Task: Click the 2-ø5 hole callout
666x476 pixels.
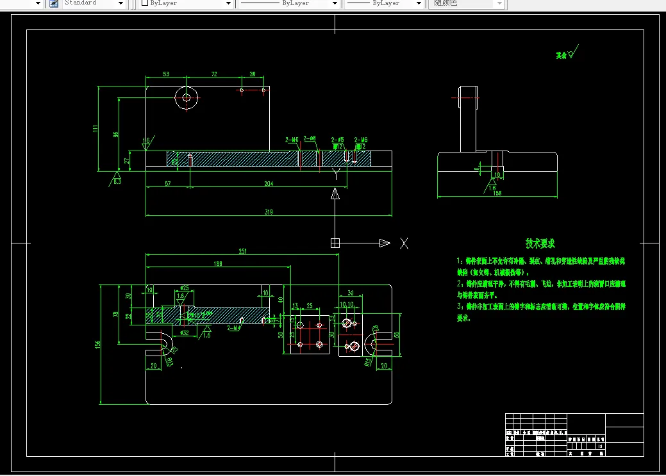Action: 338,140
